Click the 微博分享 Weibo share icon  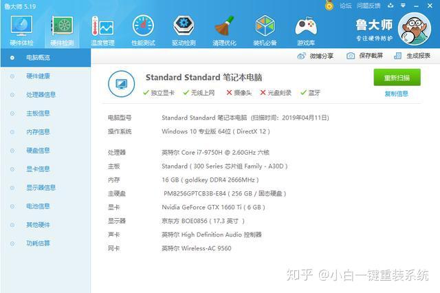(301, 56)
